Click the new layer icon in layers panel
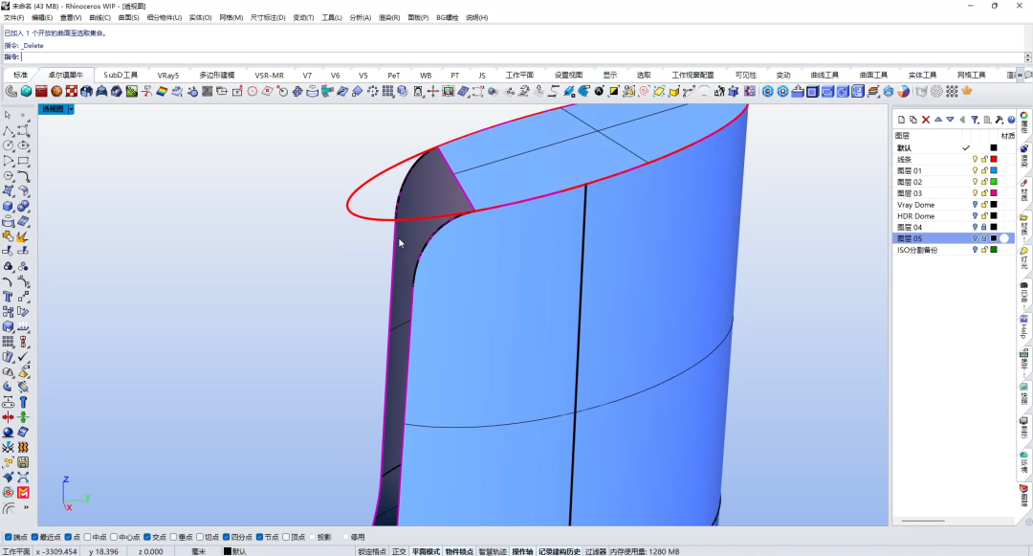The width and height of the screenshot is (1033, 556). pos(901,120)
